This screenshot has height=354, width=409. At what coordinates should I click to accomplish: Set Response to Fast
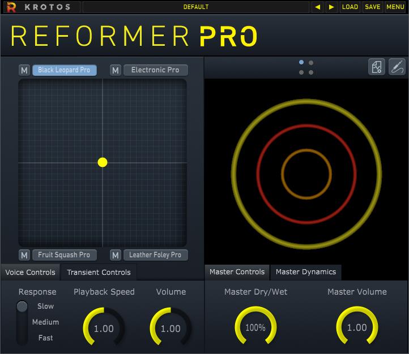point(46,338)
